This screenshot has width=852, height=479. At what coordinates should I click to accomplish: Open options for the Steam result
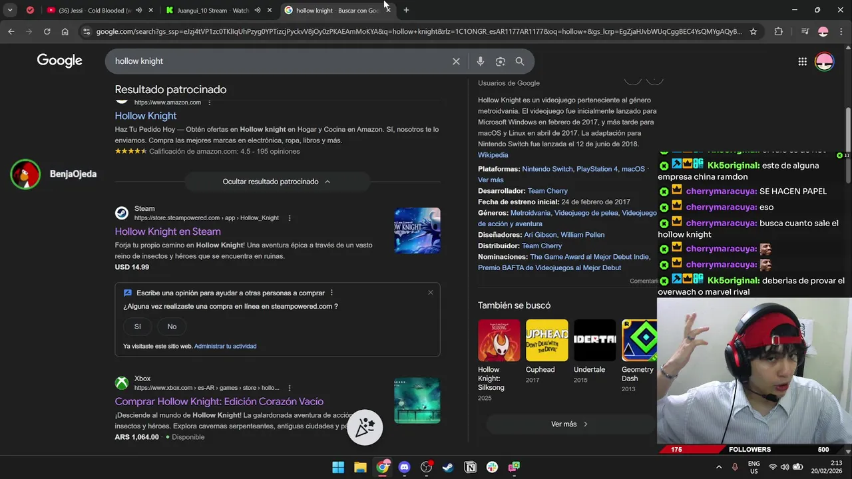(x=289, y=218)
